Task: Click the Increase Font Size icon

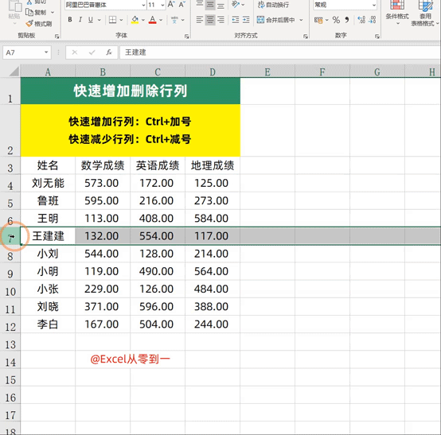Action: click(171, 5)
